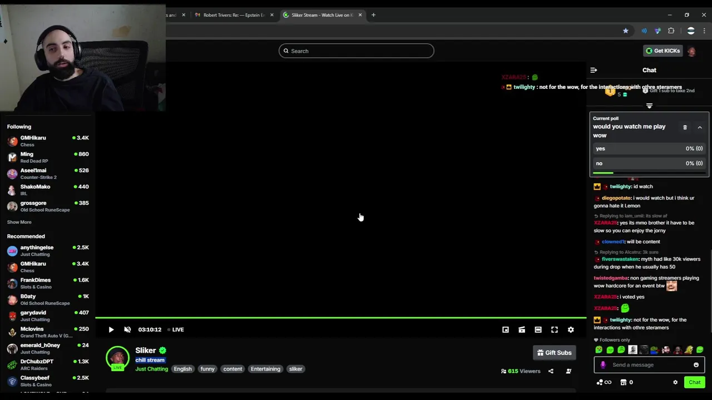Screen dimensions: 712x400
Task: Open chat settings gear icon
Action: coord(675,382)
